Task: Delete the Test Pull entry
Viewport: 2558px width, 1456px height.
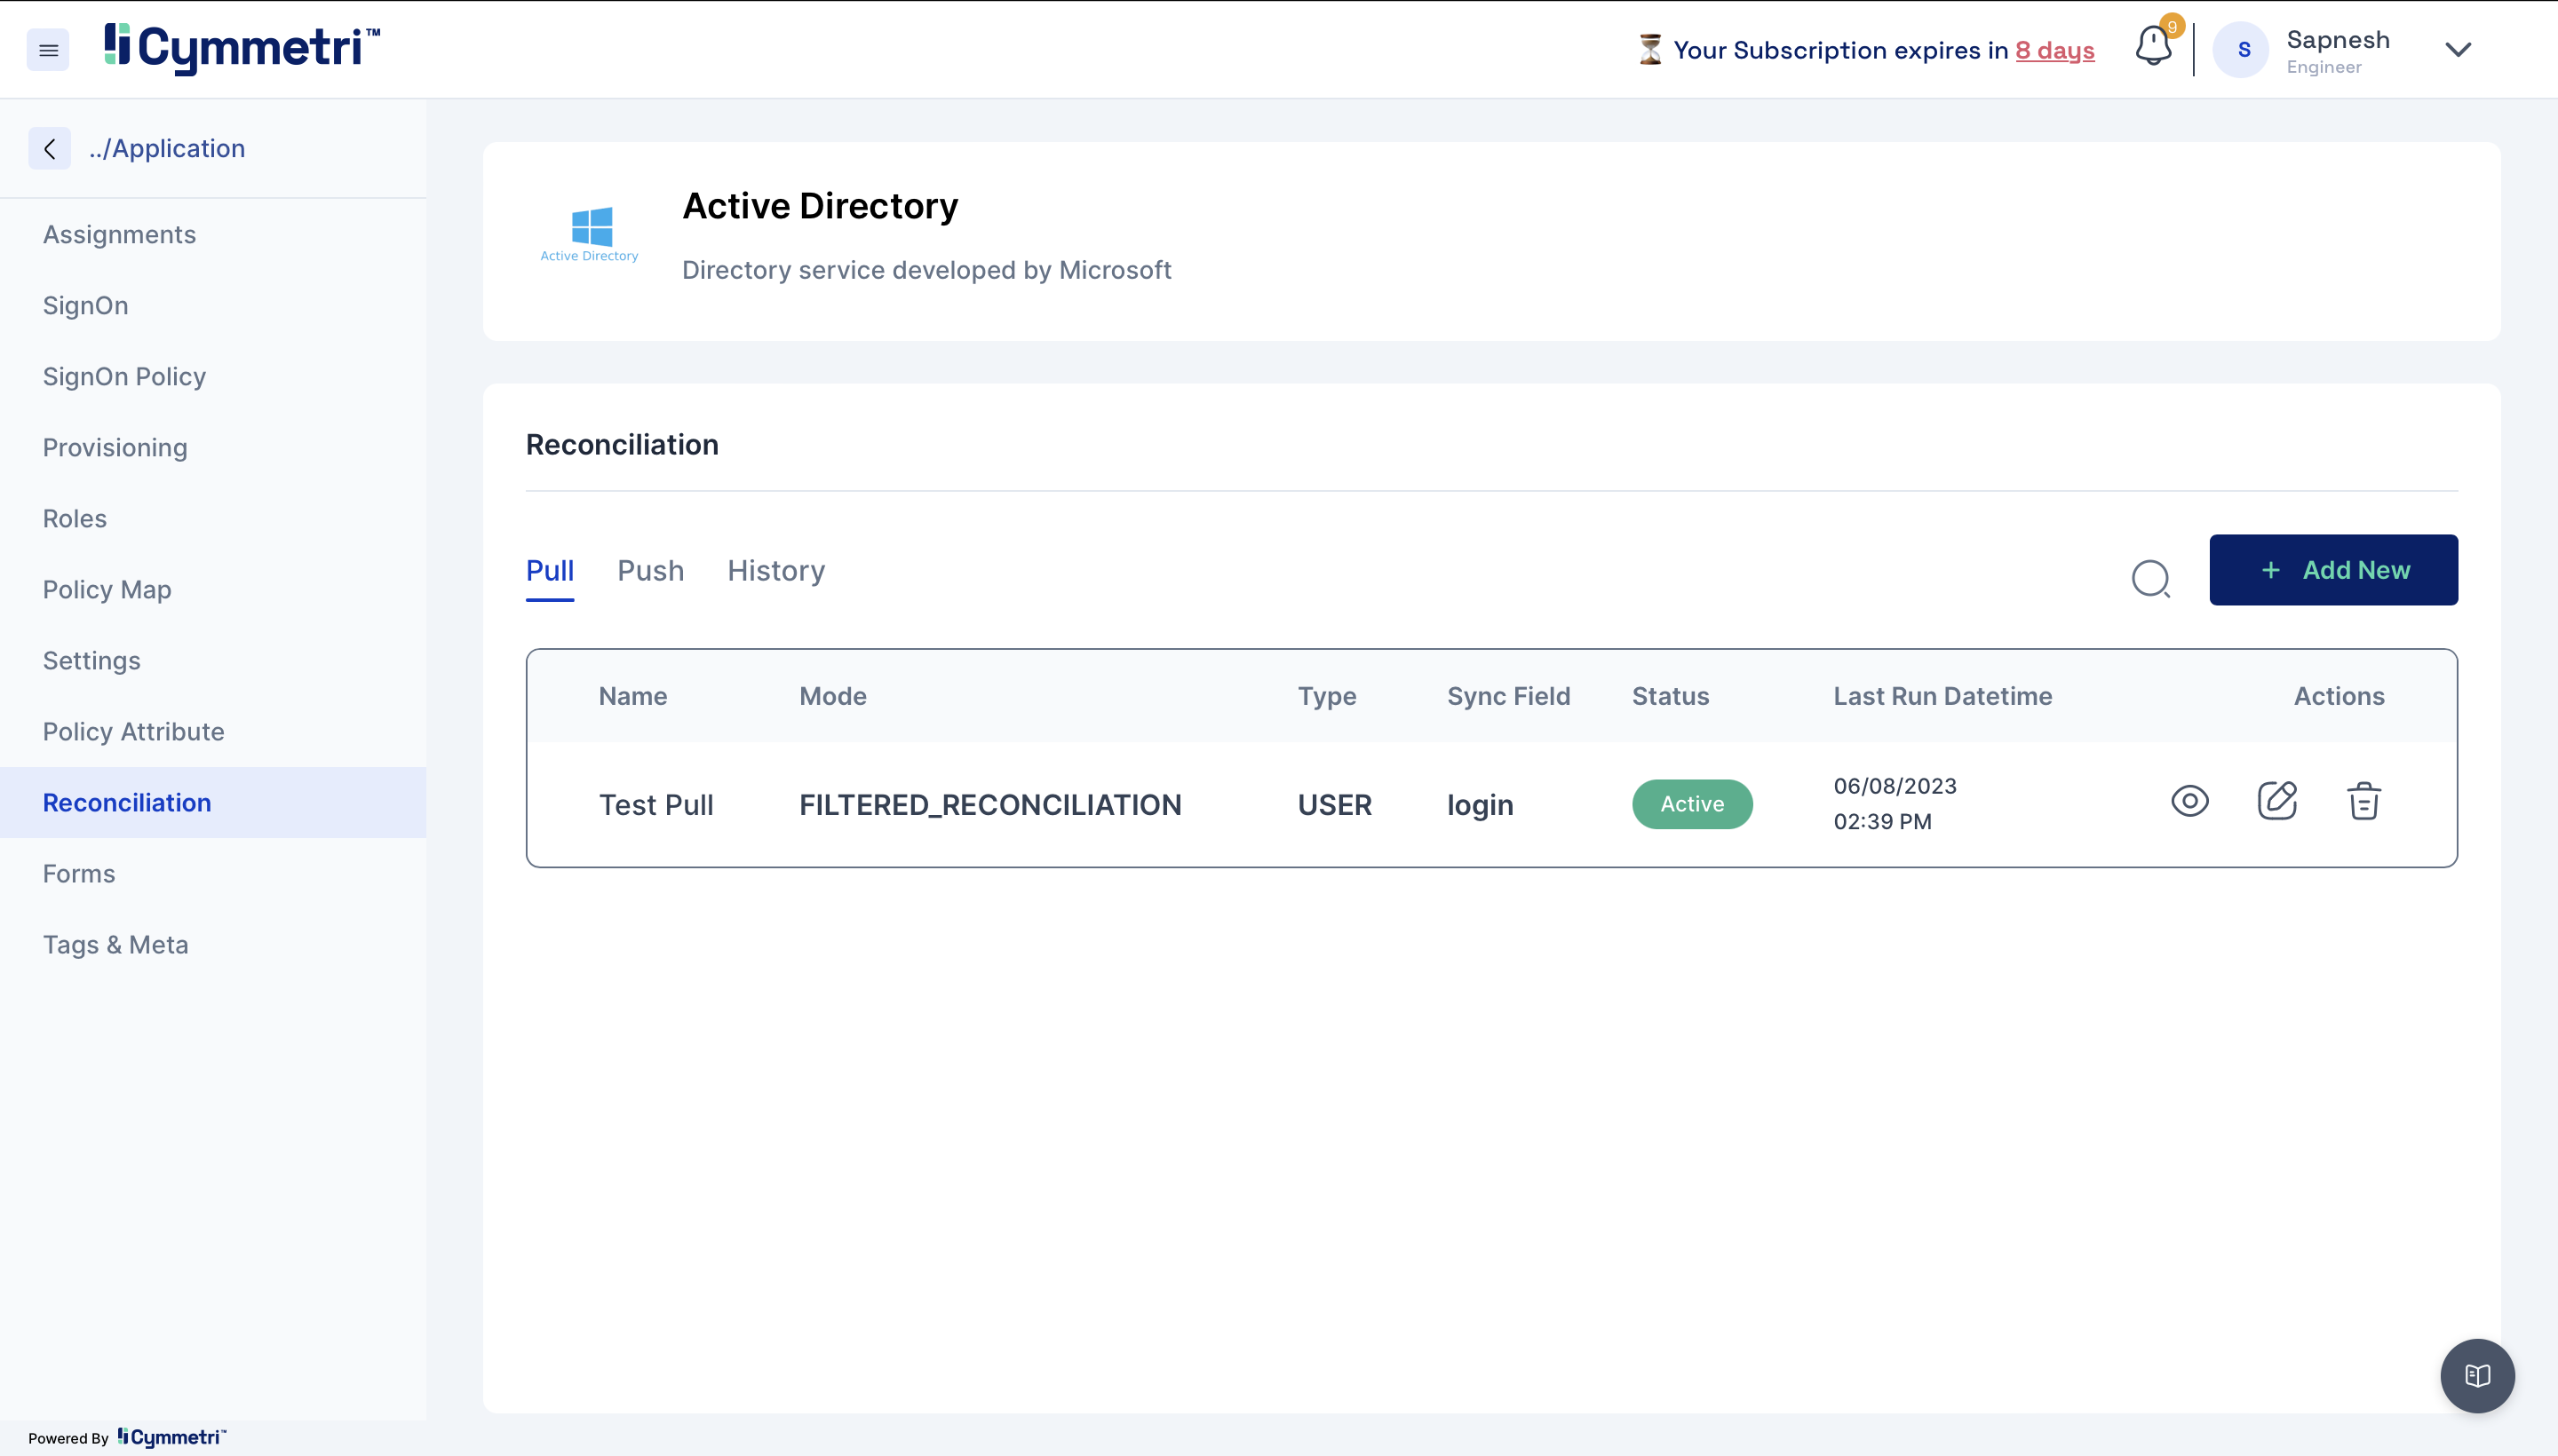Action: point(2363,802)
